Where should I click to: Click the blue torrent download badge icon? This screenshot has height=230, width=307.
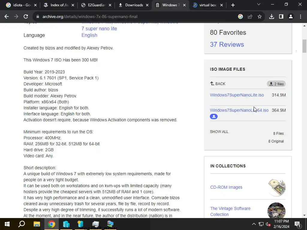coord(214,116)
